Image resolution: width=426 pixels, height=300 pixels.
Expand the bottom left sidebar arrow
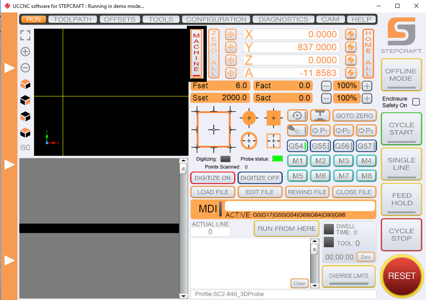point(10,260)
